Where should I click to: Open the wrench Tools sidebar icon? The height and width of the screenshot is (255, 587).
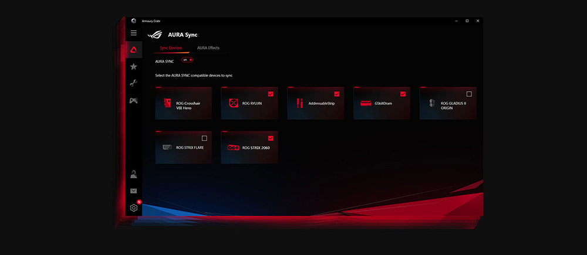click(x=134, y=83)
